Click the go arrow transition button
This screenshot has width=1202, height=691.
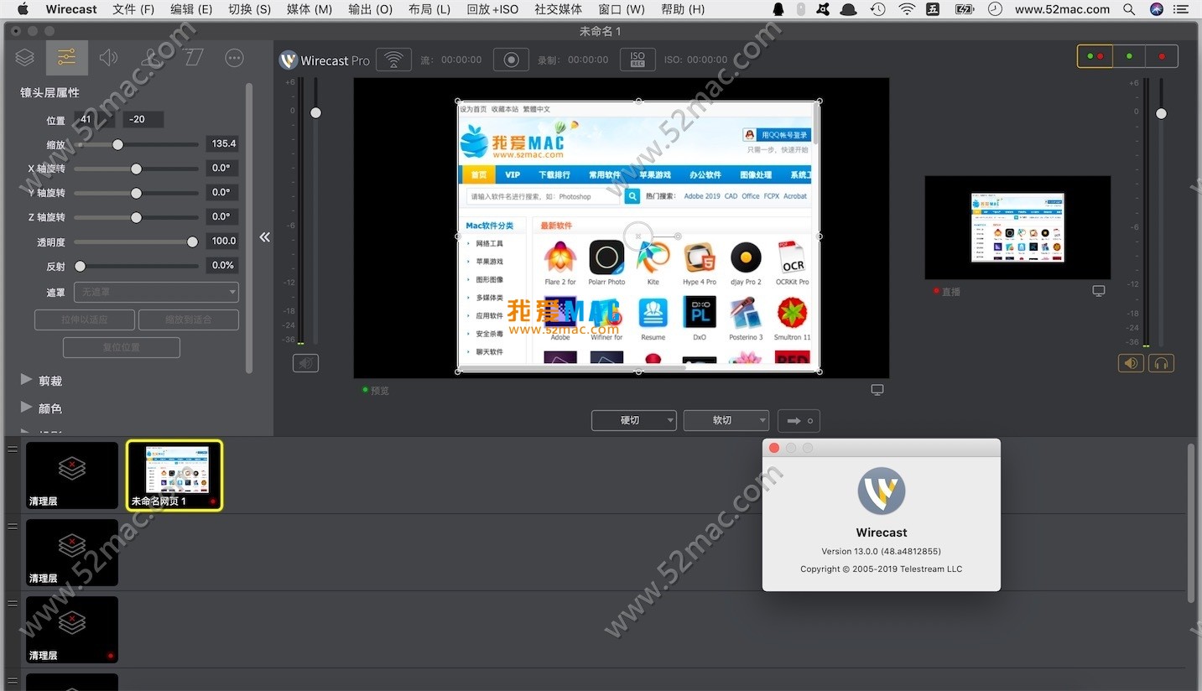[799, 420]
